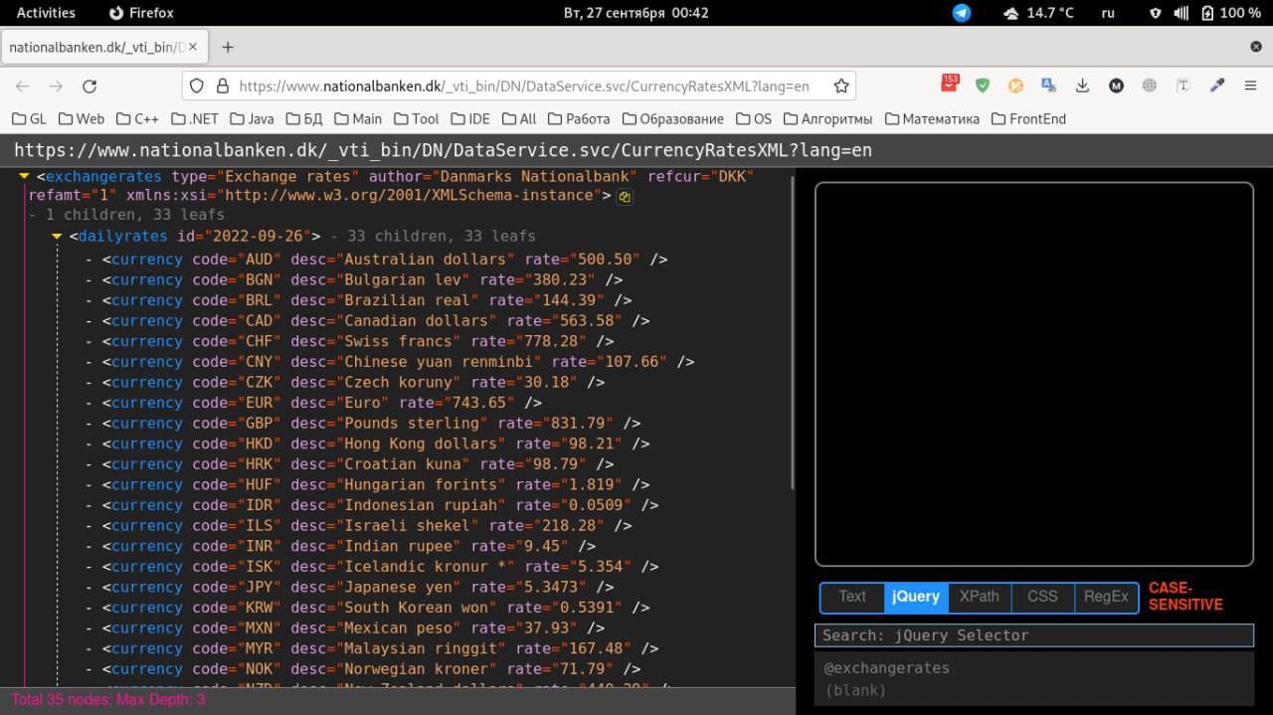Open a new tab with plus button

228,47
